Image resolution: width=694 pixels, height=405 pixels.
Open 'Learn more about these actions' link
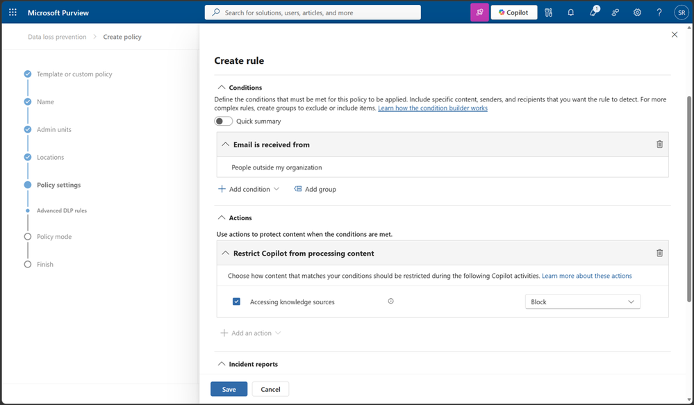tap(587, 276)
